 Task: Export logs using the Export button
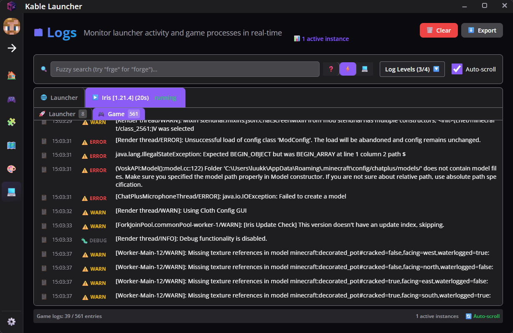(482, 30)
